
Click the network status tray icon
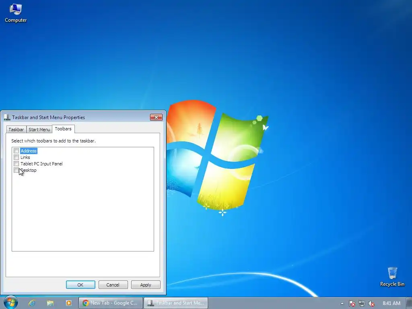362,303
